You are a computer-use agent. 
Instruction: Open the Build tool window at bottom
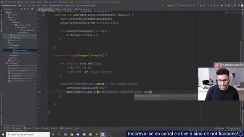[x=37, y=128]
